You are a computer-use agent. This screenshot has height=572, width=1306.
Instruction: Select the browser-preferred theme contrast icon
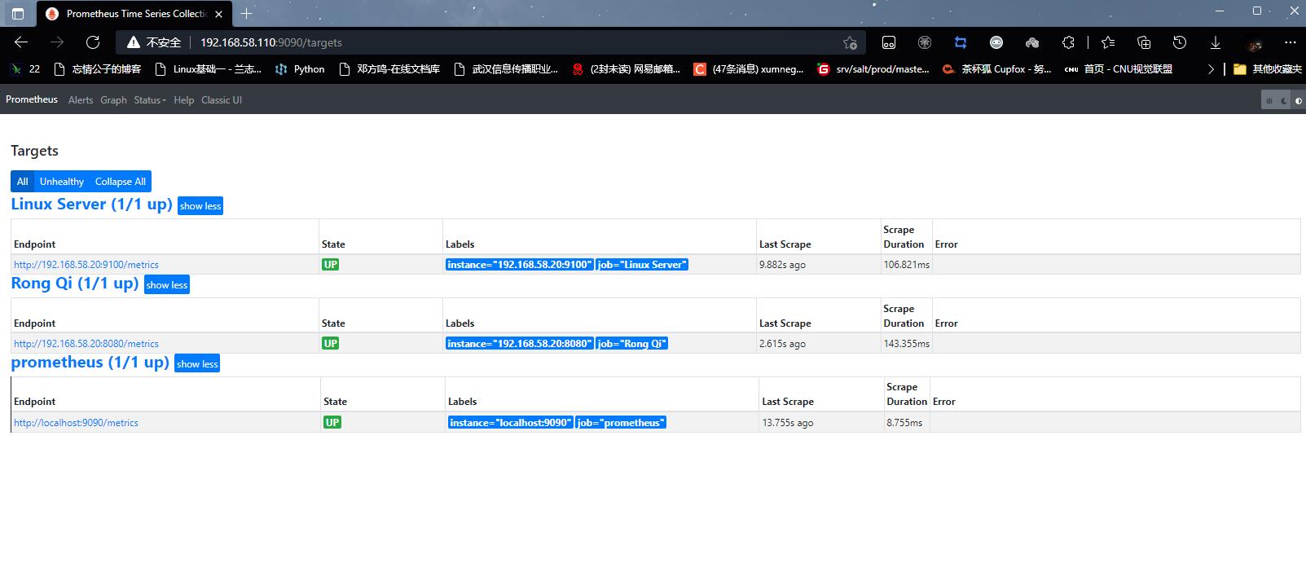(x=1298, y=100)
